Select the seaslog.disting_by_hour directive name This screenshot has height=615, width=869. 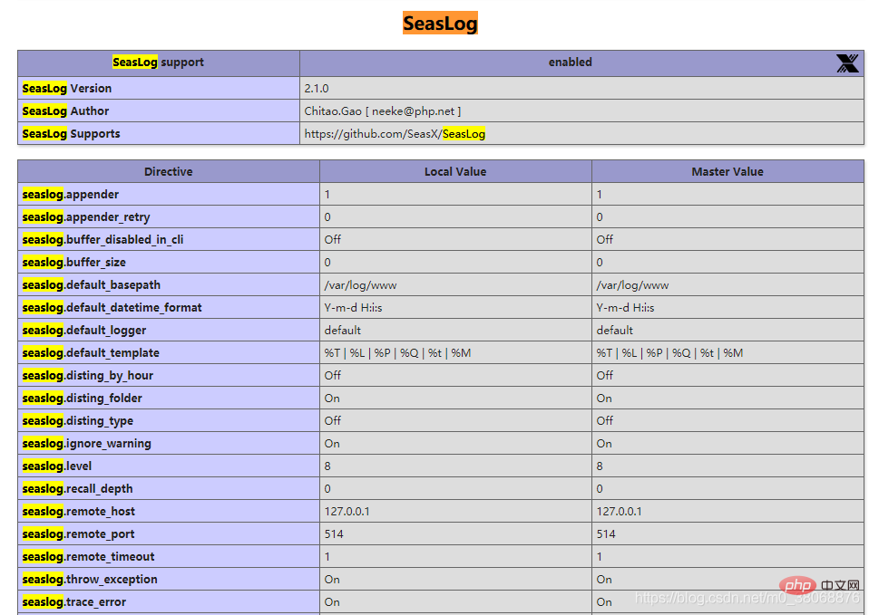point(88,376)
